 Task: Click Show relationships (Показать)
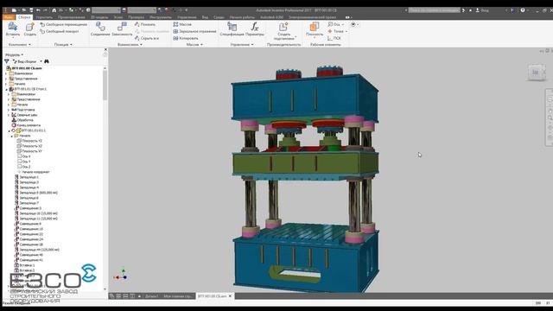(x=145, y=24)
